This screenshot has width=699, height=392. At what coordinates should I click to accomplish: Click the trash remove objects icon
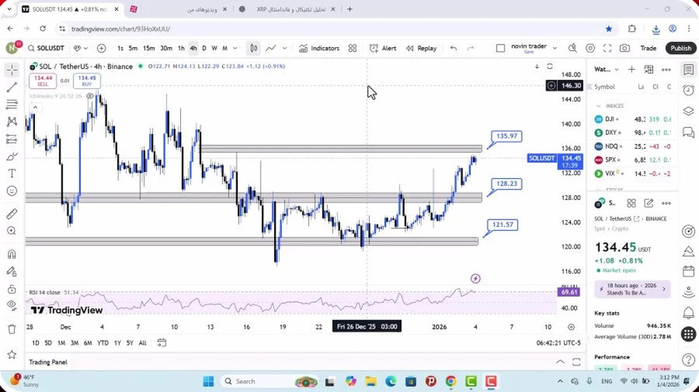(x=12, y=329)
